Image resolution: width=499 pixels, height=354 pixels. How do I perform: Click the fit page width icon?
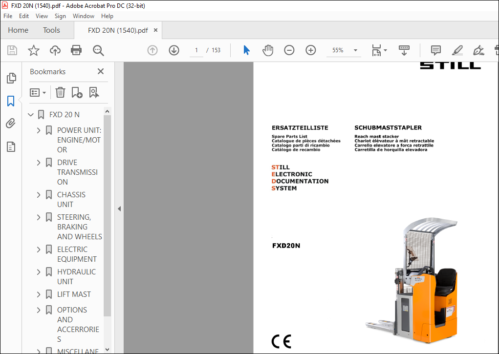point(376,50)
